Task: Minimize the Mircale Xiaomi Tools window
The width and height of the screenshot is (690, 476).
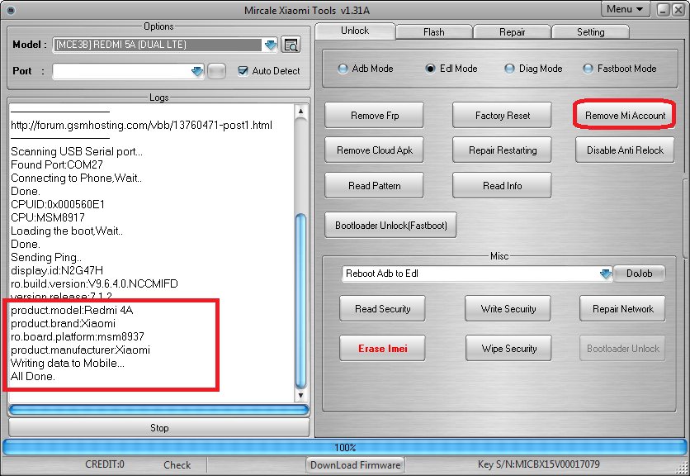Action: tap(664, 10)
